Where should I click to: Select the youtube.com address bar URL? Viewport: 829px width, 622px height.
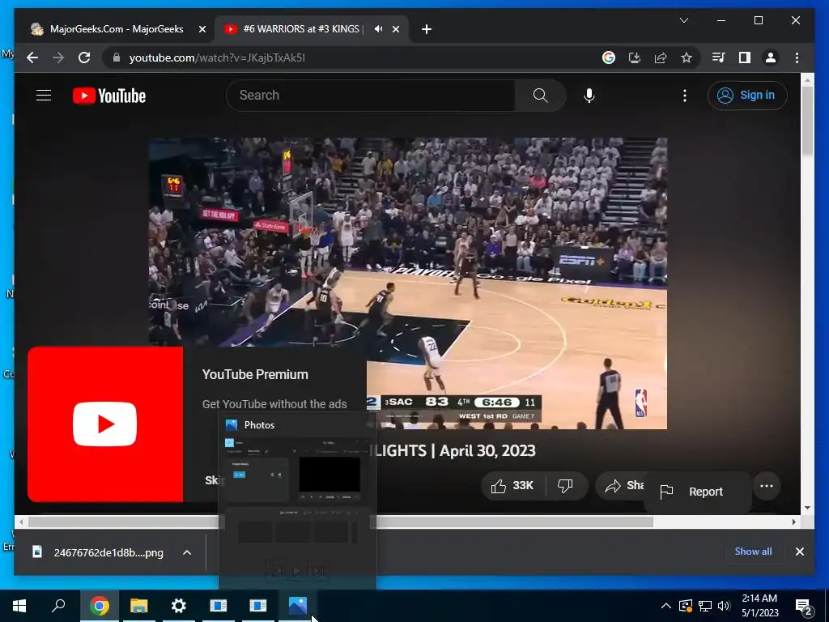[217, 58]
